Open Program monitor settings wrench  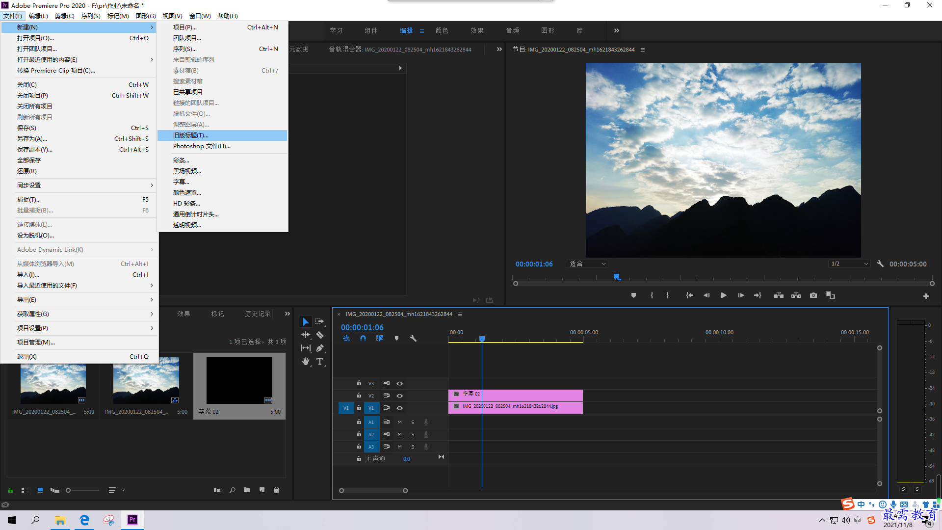[x=880, y=264]
